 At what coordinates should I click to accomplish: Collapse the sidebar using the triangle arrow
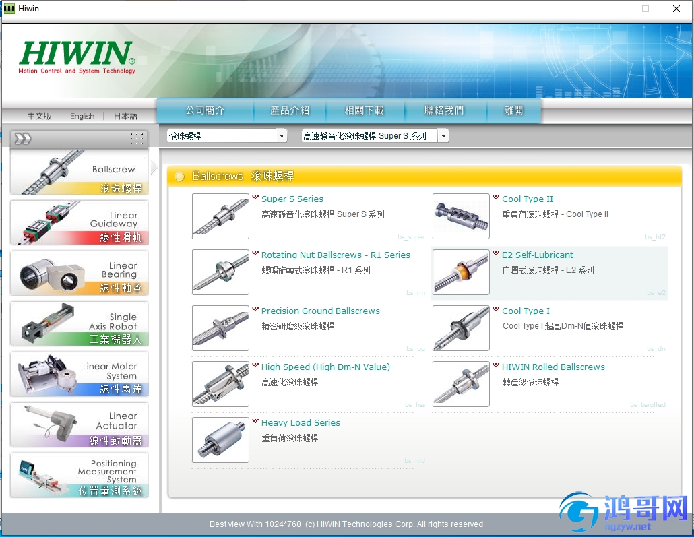pyautogui.click(x=154, y=168)
